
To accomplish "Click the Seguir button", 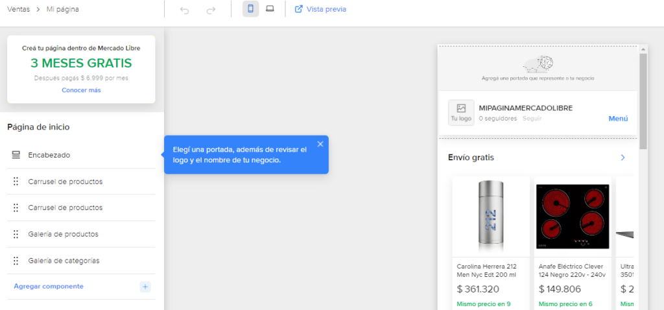I will click(532, 119).
